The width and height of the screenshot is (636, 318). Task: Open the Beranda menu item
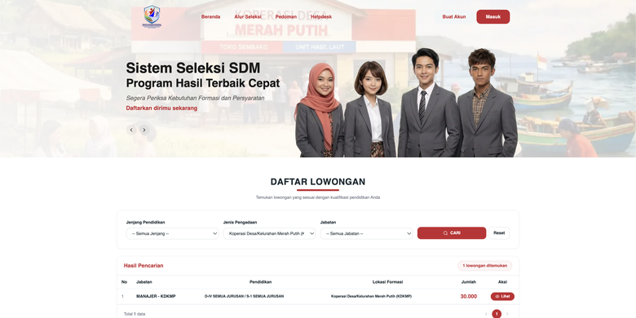click(x=210, y=17)
